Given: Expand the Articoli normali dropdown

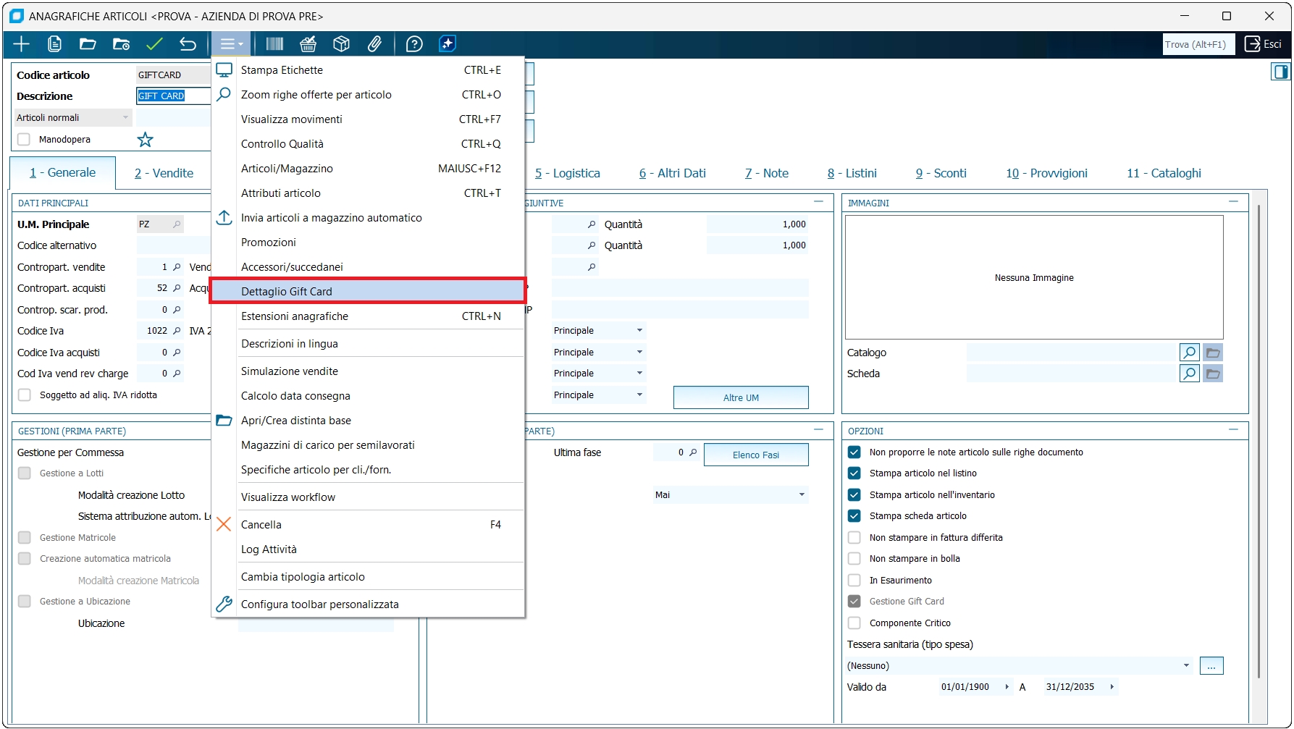Looking at the screenshot, I should pyautogui.click(x=125, y=118).
